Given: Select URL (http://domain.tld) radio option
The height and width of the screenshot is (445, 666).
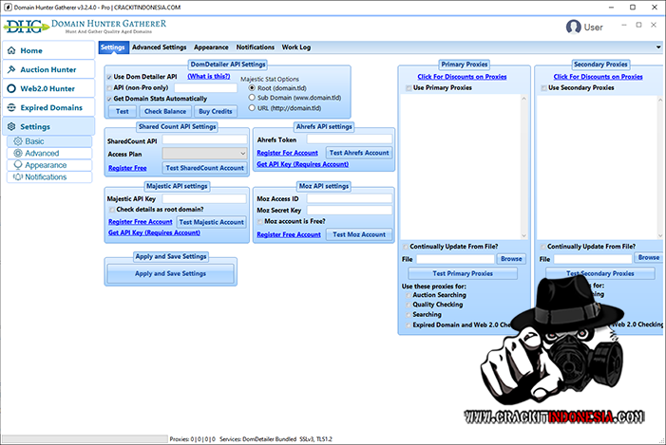Looking at the screenshot, I should (252, 108).
